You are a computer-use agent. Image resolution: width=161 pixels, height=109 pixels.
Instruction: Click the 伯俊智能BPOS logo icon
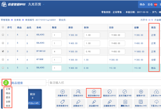(4, 4)
